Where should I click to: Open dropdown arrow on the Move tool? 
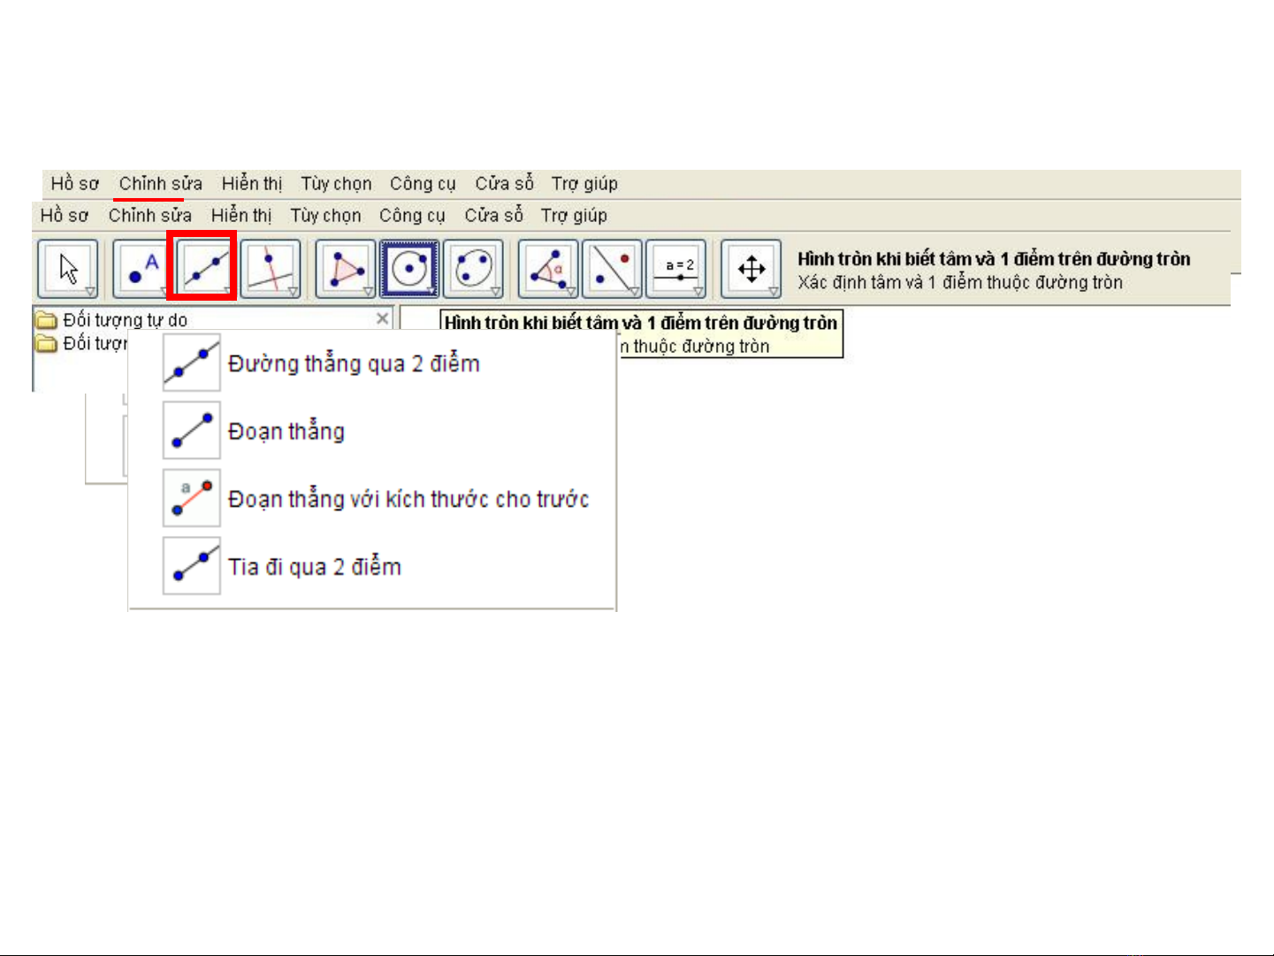click(x=90, y=291)
